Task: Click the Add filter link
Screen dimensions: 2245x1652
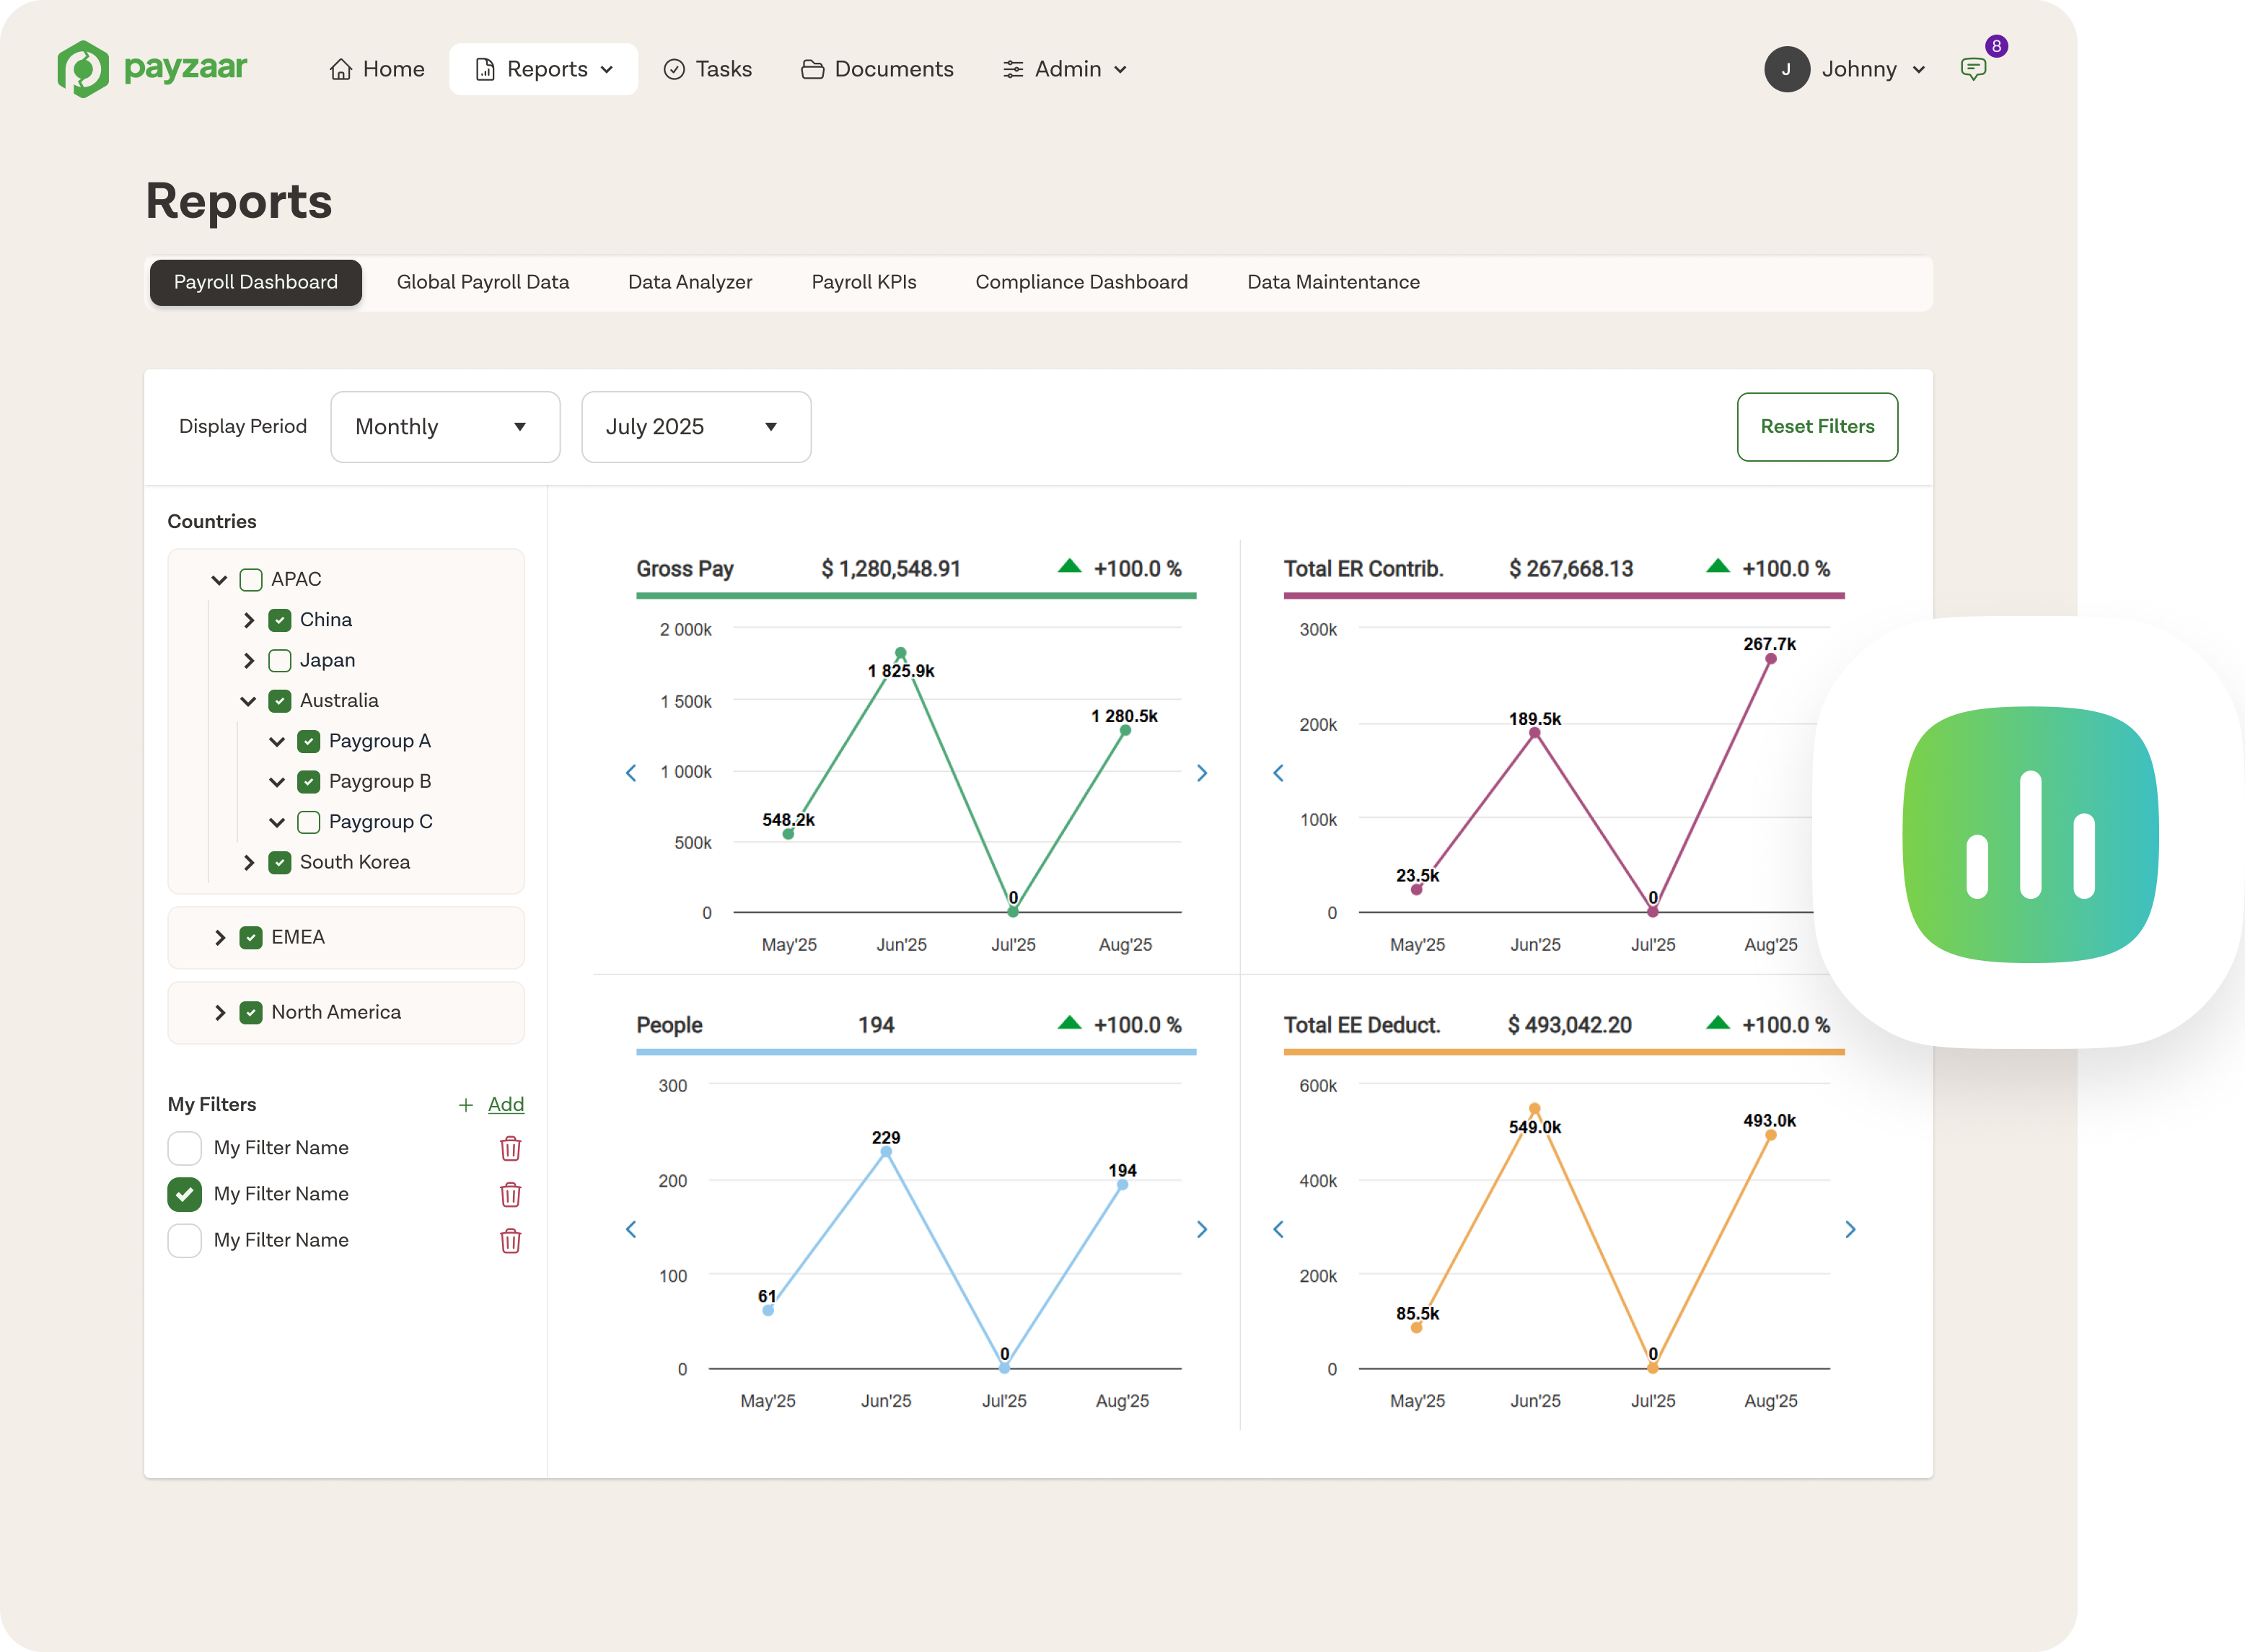Action: tap(506, 1104)
